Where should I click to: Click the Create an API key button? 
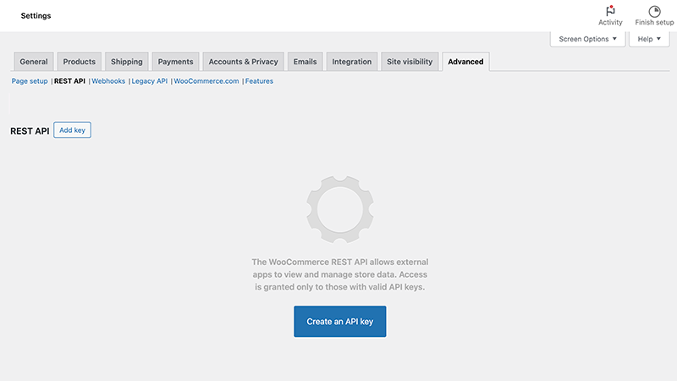(x=339, y=322)
